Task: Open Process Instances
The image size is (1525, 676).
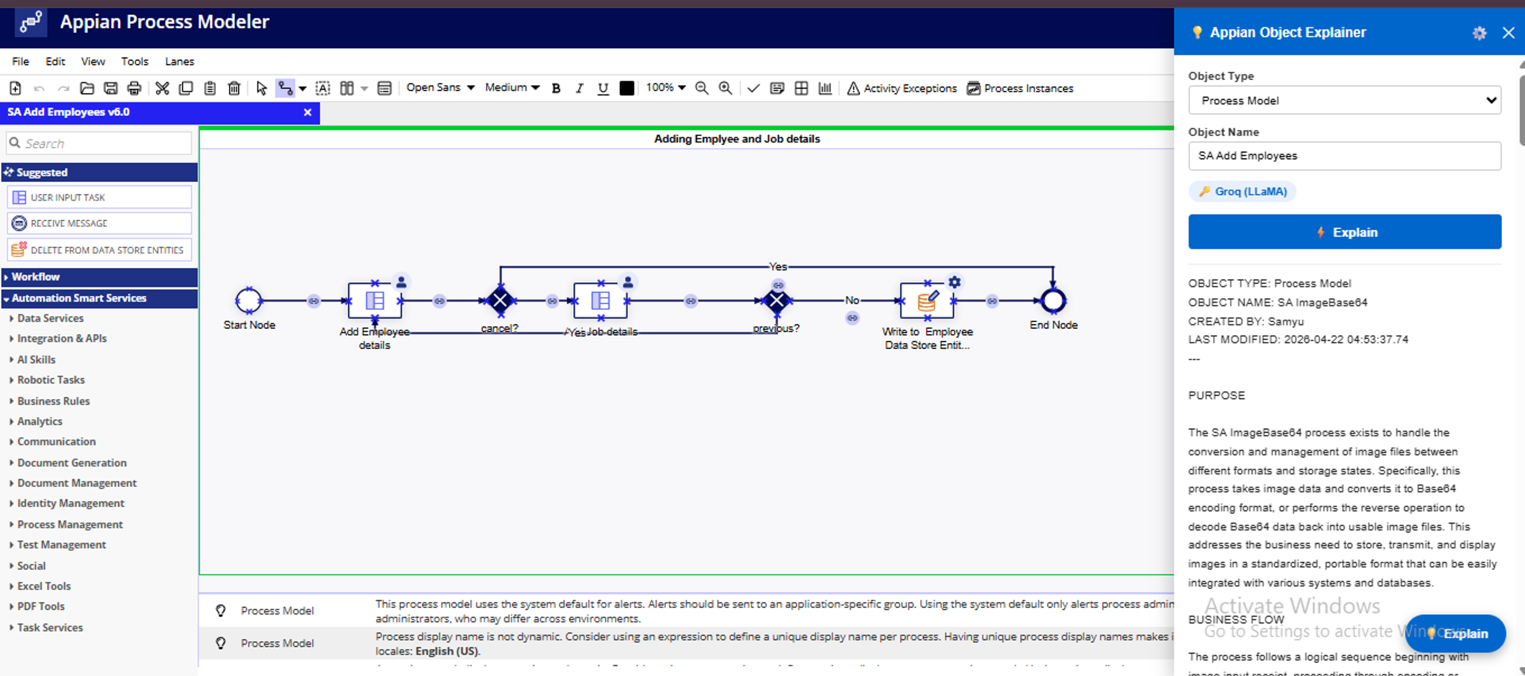Action: pyautogui.click(x=1019, y=88)
